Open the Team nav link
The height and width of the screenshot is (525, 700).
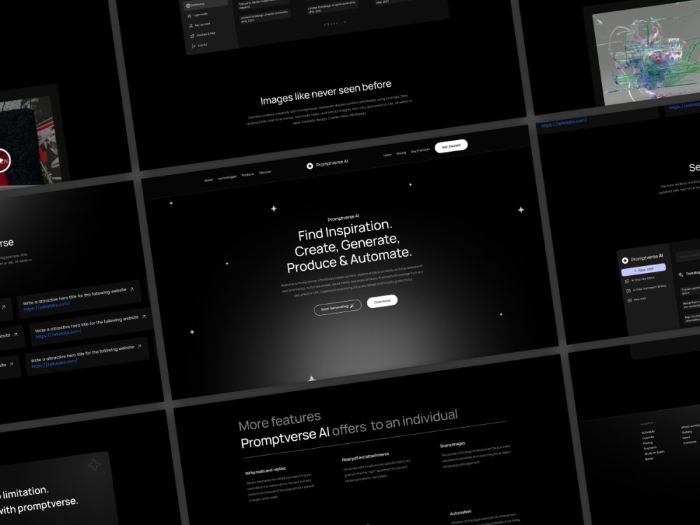(x=387, y=155)
